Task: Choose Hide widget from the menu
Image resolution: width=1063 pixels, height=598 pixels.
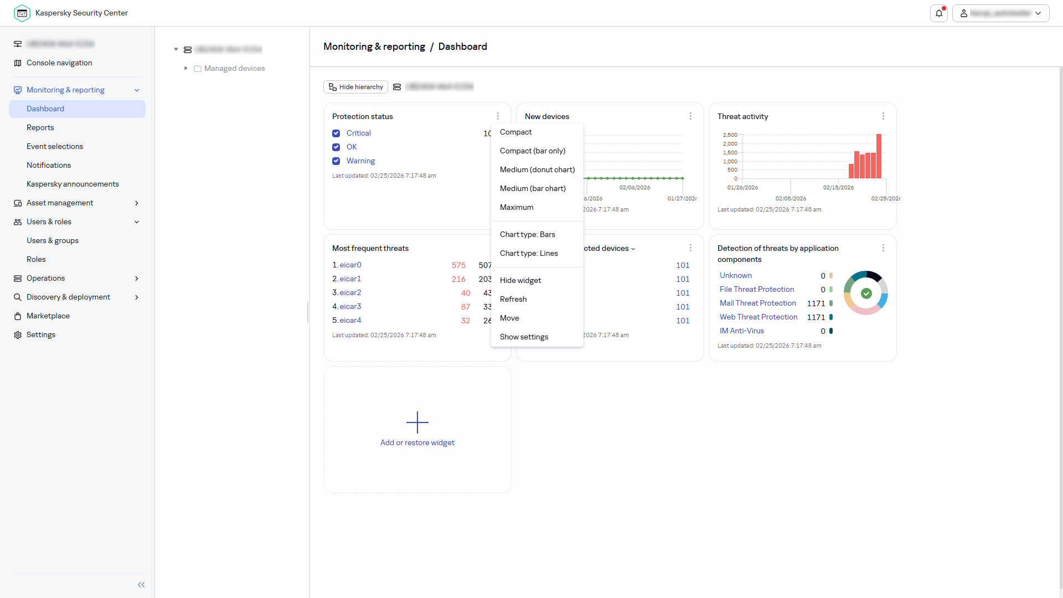Action: pos(537,280)
